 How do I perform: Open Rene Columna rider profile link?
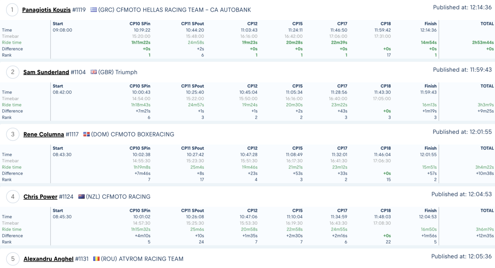point(44,134)
